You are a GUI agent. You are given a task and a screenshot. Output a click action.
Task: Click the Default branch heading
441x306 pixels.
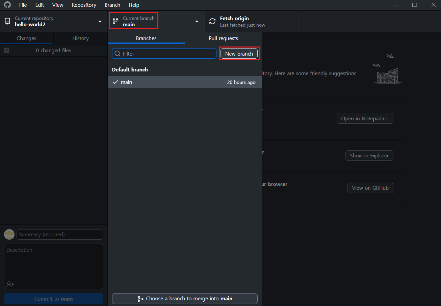point(130,70)
